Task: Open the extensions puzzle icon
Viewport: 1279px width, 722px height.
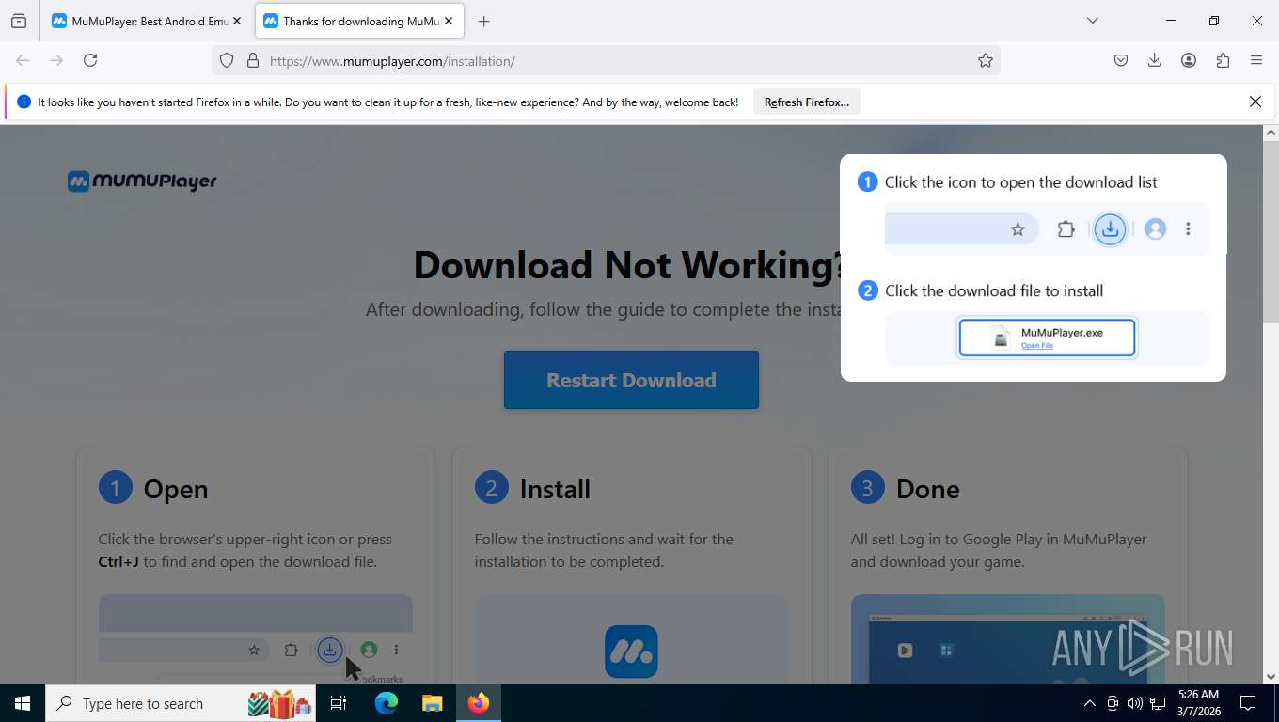Action: 1223,60
